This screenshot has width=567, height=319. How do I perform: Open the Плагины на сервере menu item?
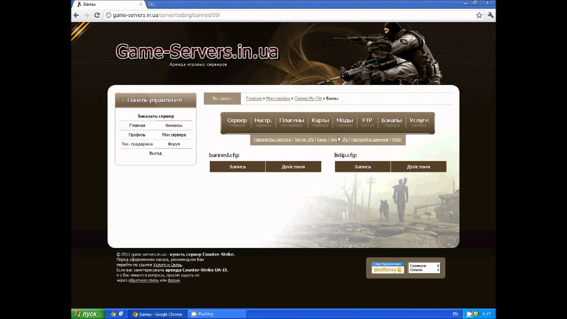pos(291,122)
